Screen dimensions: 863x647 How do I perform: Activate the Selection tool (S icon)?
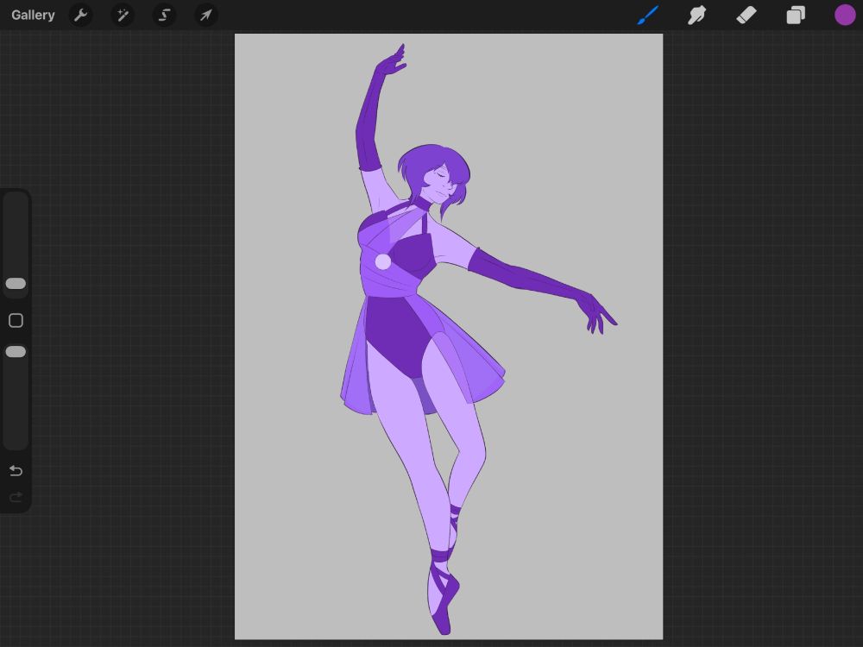pyautogui.click(x=164, y=15)
